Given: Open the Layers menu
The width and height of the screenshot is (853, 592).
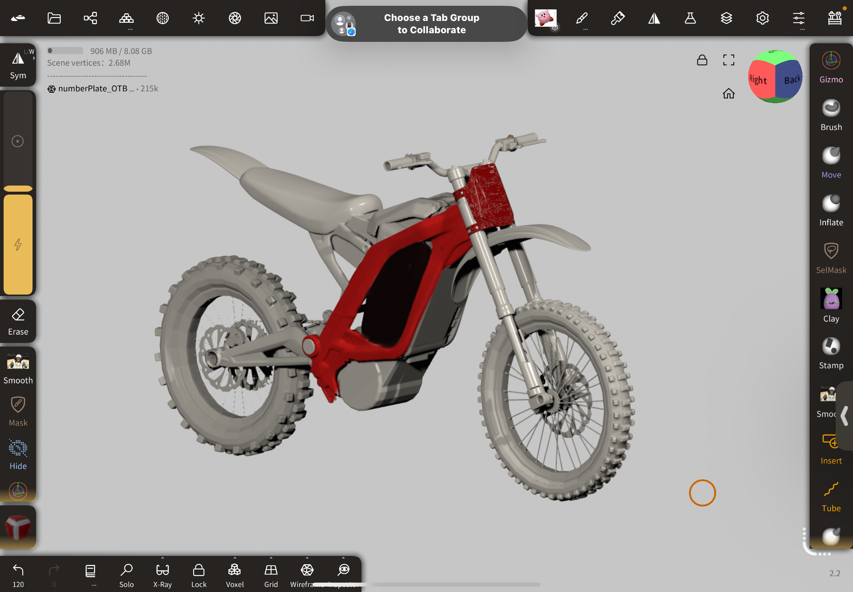Looking at the screenshot, I should [726, 18].
